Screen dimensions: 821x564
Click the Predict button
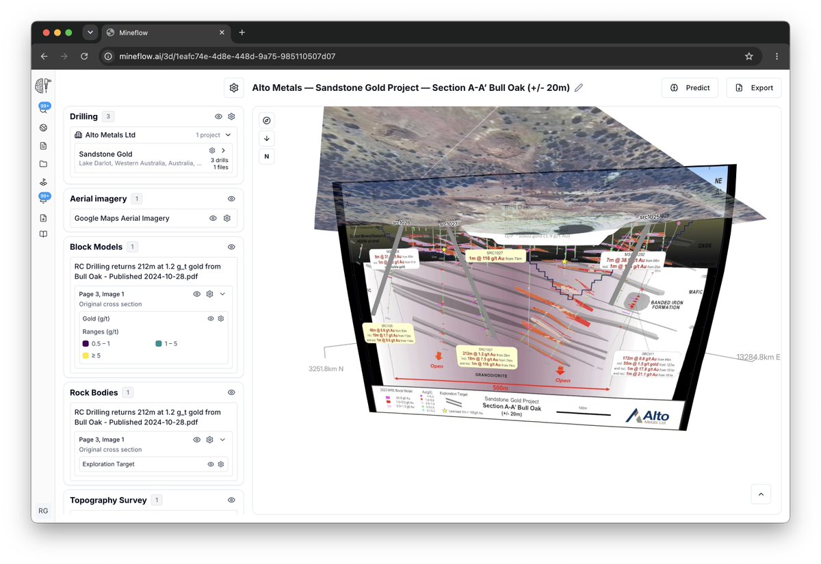pos(690,88)
